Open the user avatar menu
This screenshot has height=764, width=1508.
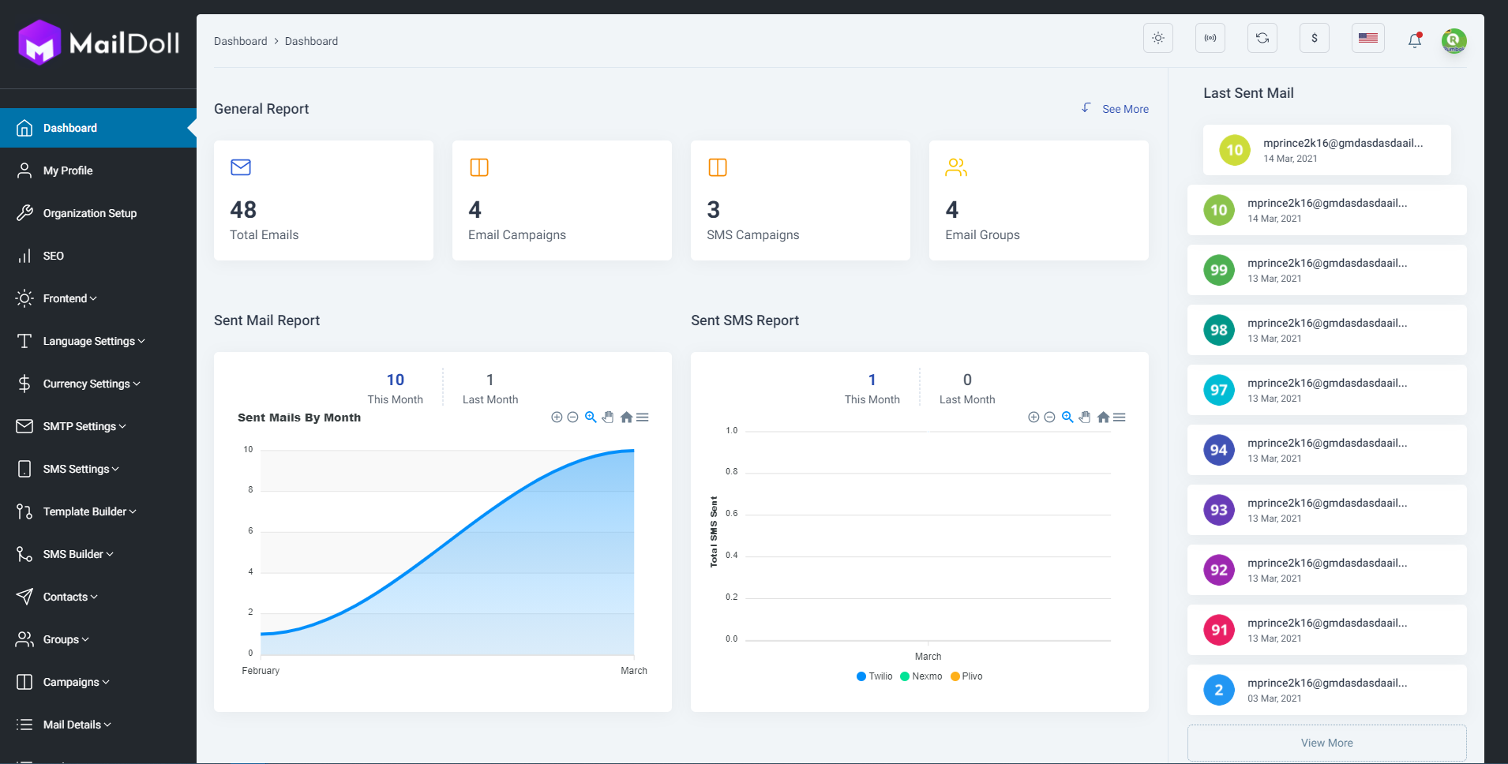pos(1454,40)
